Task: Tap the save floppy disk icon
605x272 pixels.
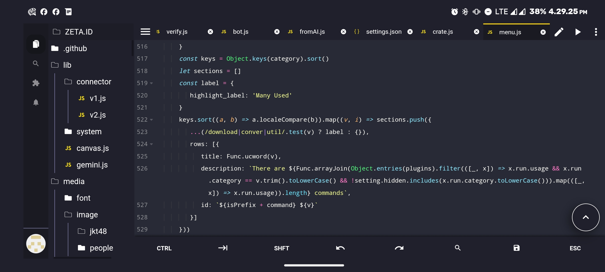Action: coord(516,248)
